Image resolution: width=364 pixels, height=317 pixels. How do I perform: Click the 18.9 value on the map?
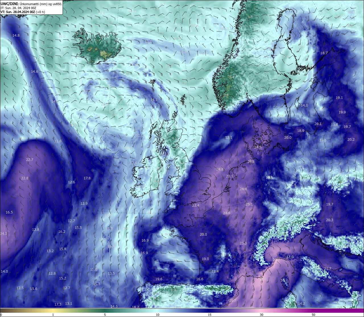(301, 131)
